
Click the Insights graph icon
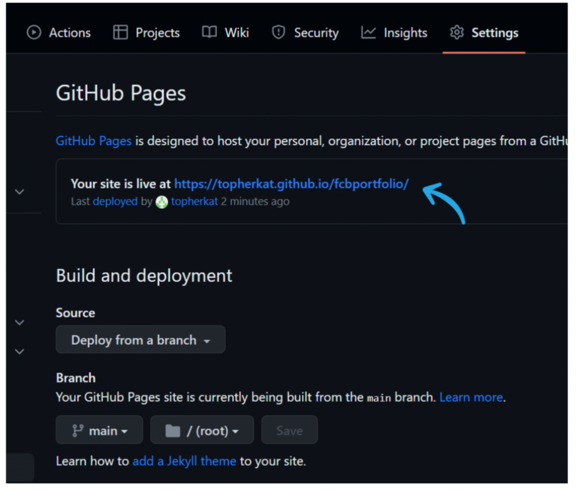click(368, 32)
